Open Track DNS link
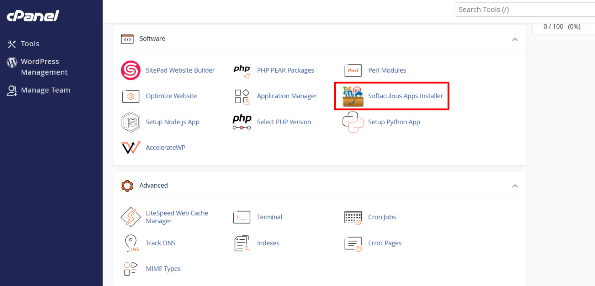Viewport: 595px width, 286px height. point(161,243)
